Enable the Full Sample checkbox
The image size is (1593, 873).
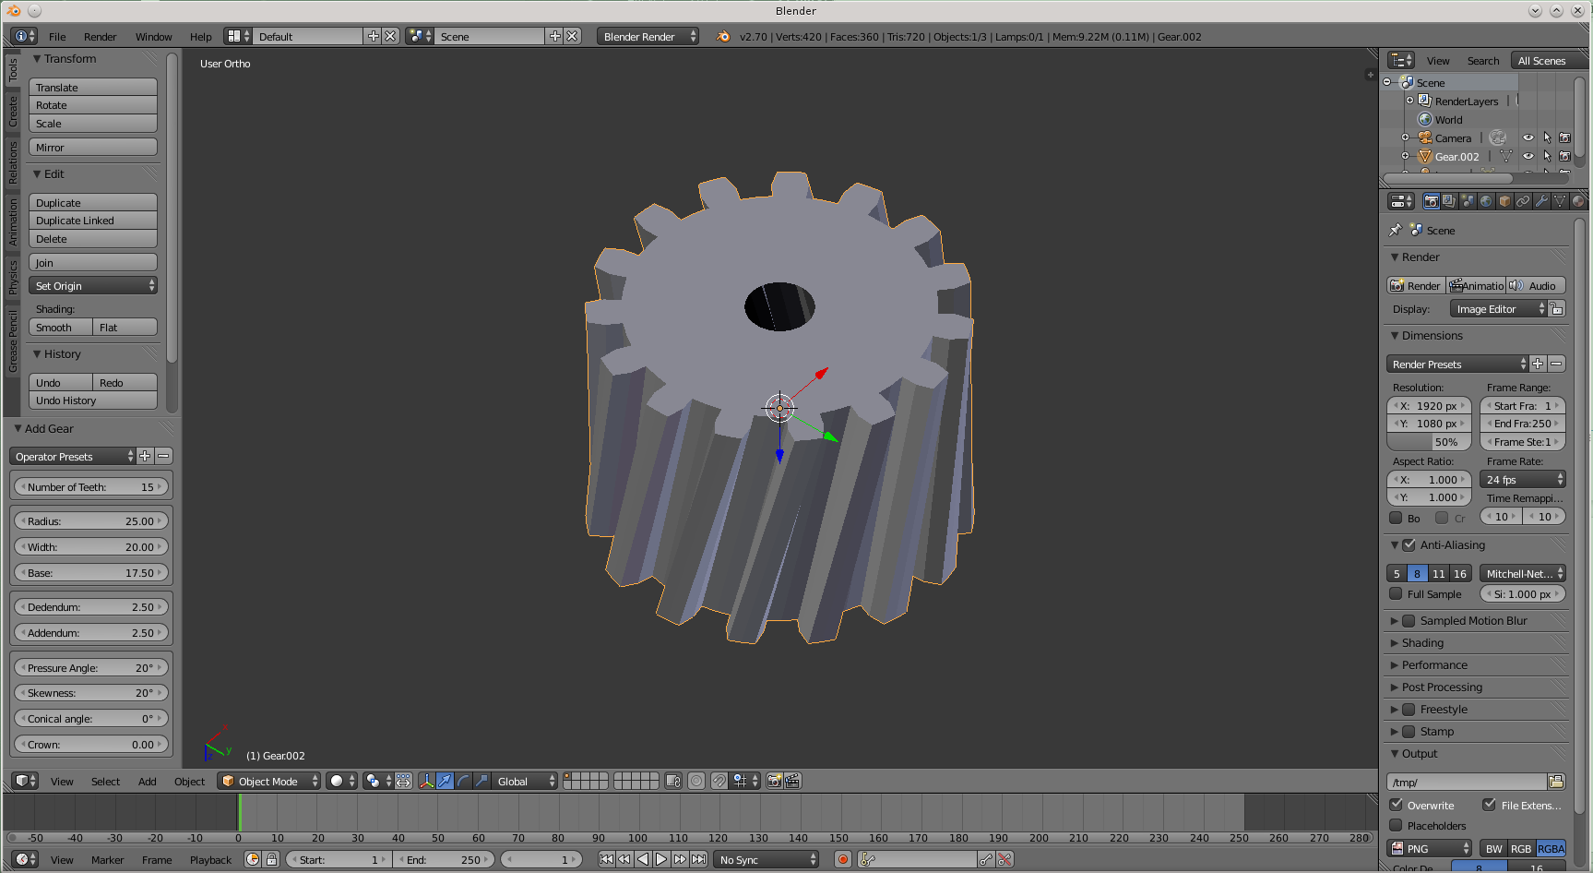coord(1396,593)
